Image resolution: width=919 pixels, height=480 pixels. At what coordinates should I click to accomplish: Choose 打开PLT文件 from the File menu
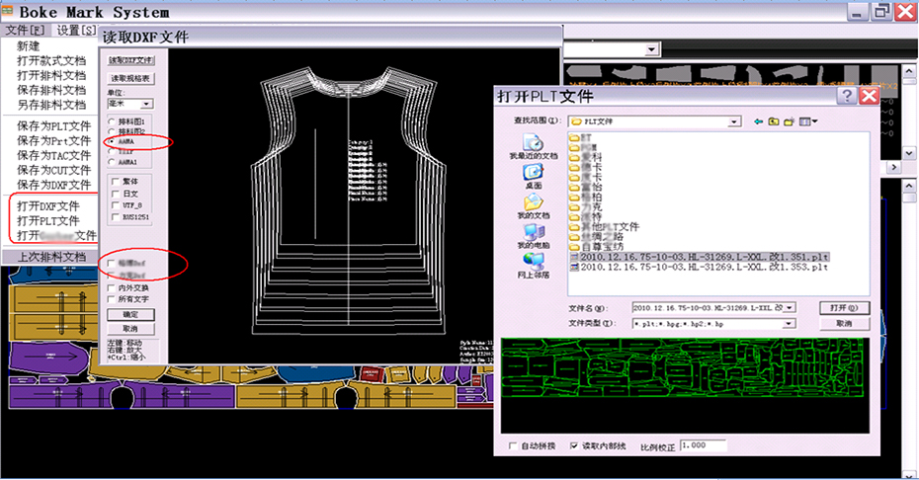tap(48, 220)
